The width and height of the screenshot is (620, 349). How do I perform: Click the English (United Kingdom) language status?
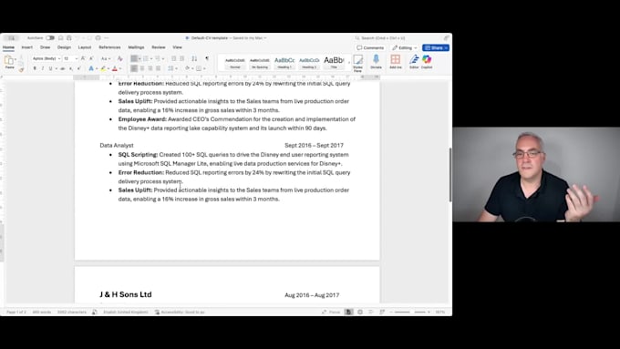pos(125,313)
